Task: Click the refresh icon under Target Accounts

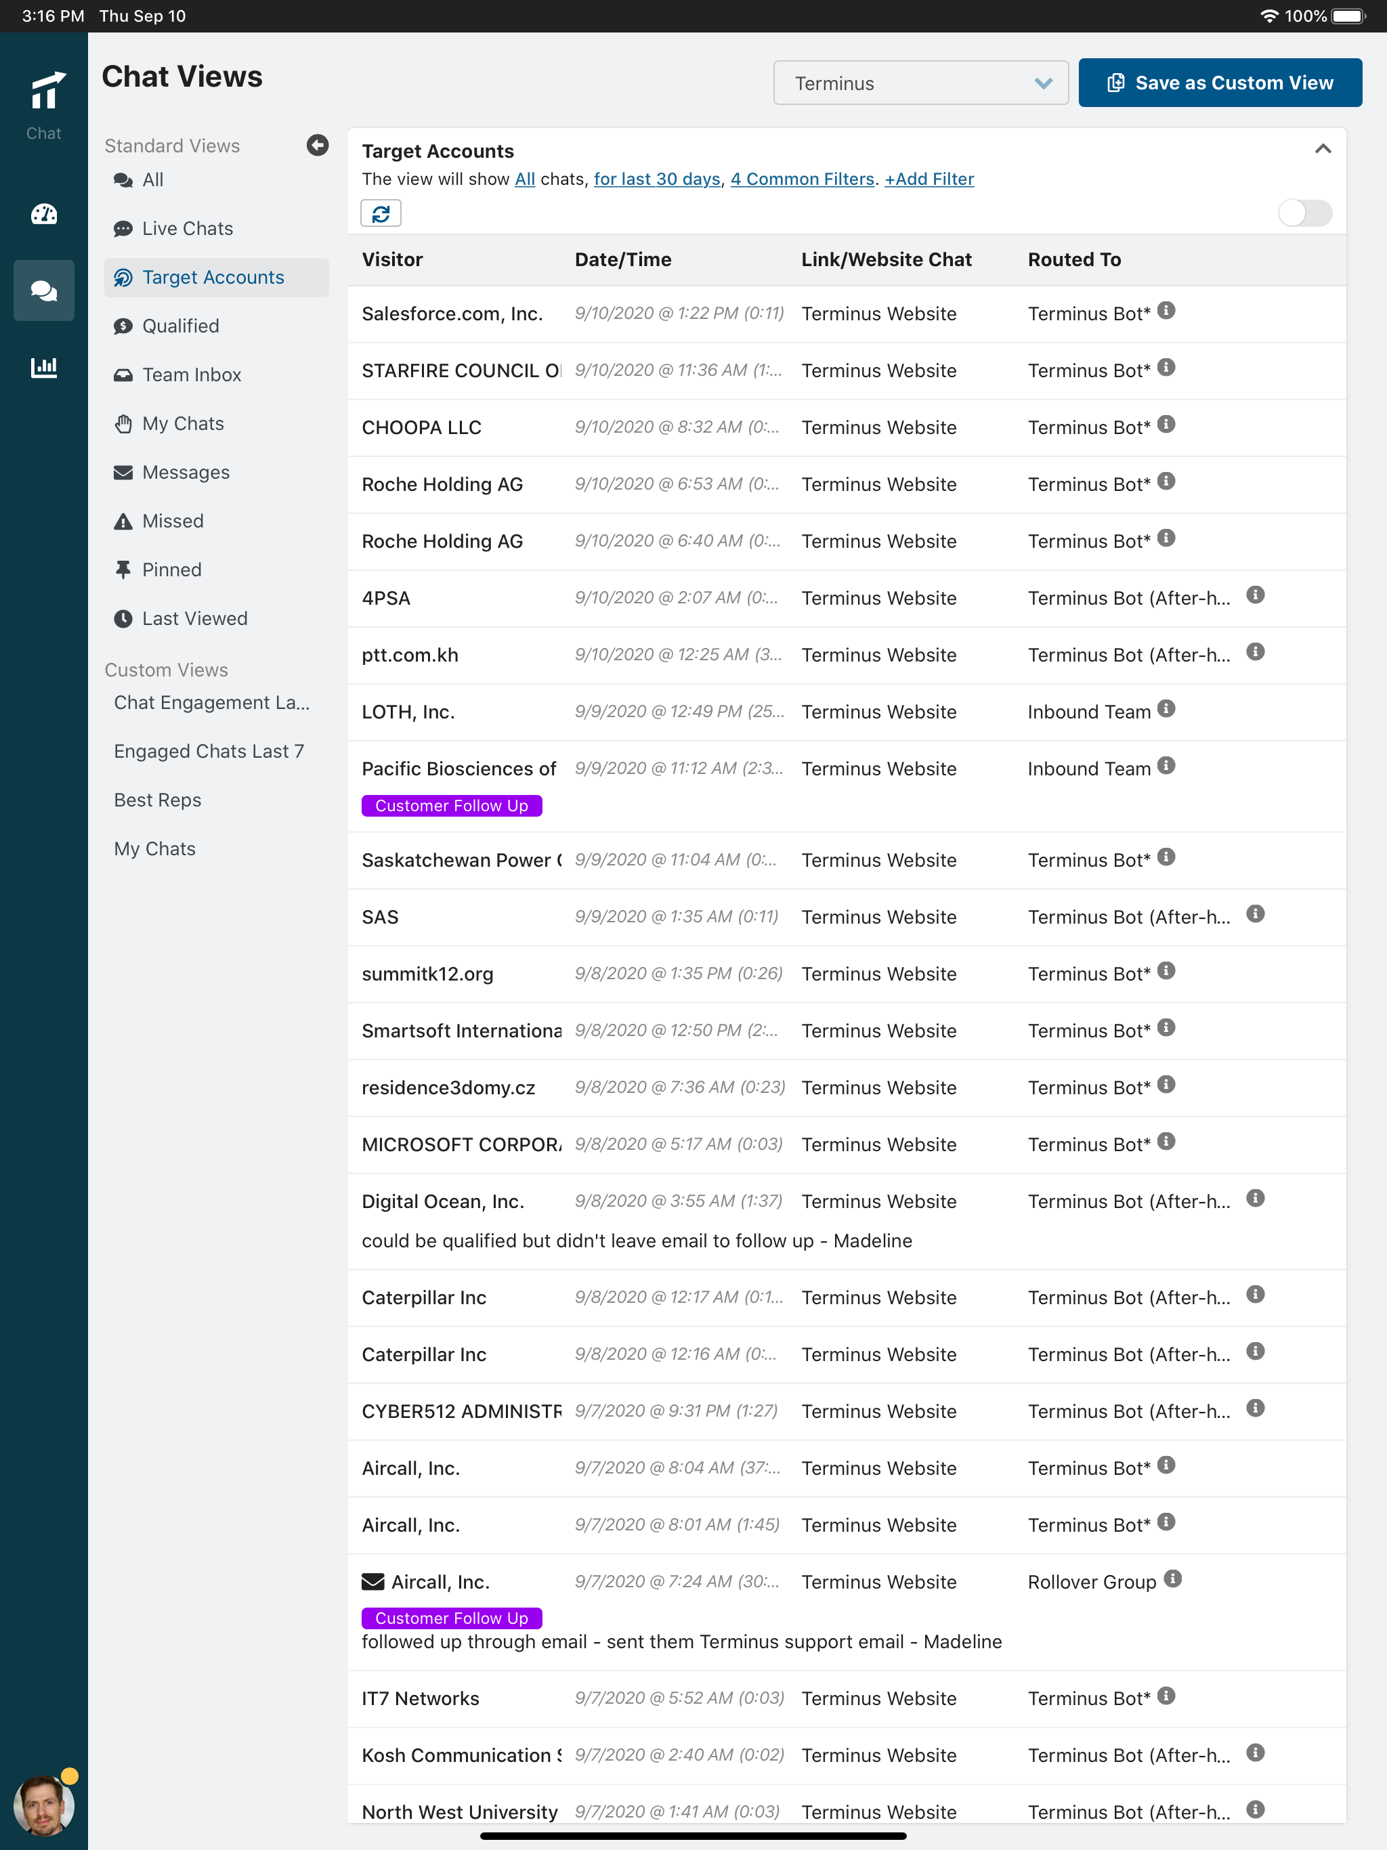Action: pyautogui.click(x=381, y=213)
